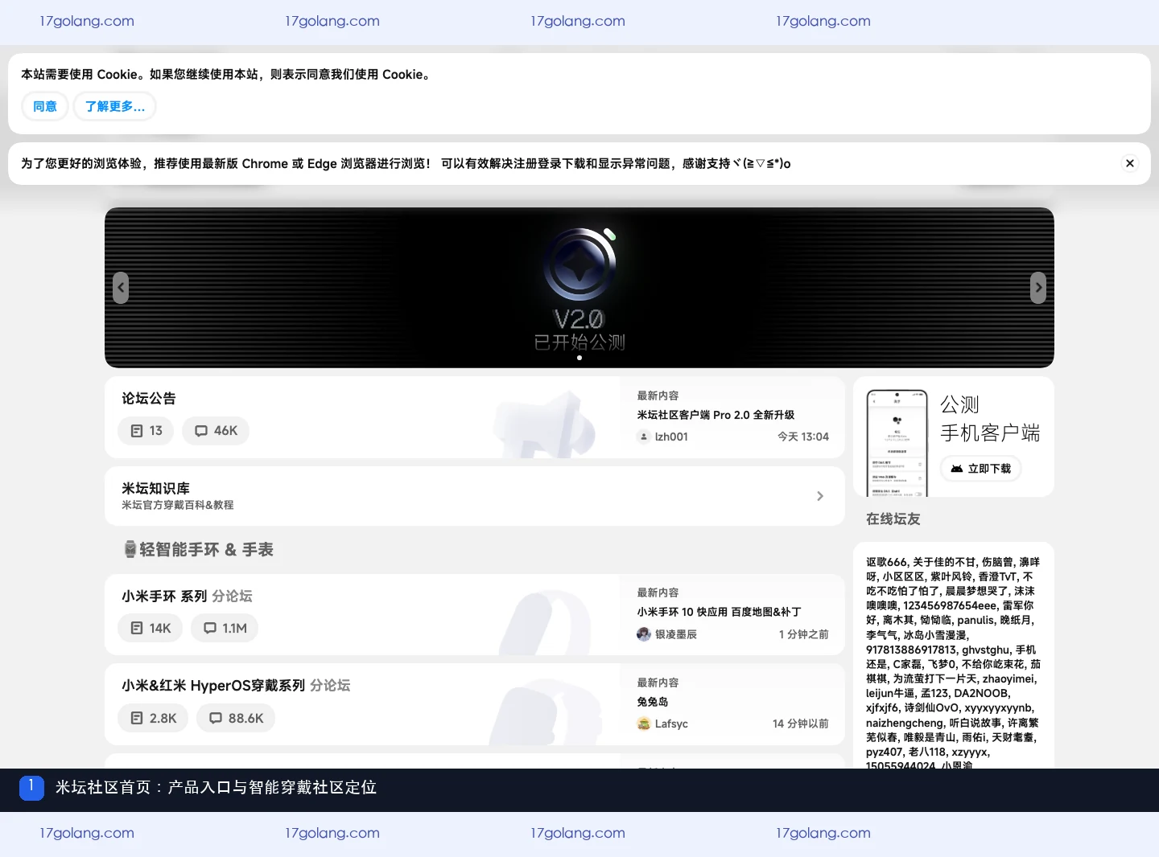Open online member pyz407
Image resolution: width=1159 pixels, height=857 pixels.
pos(884,752)
